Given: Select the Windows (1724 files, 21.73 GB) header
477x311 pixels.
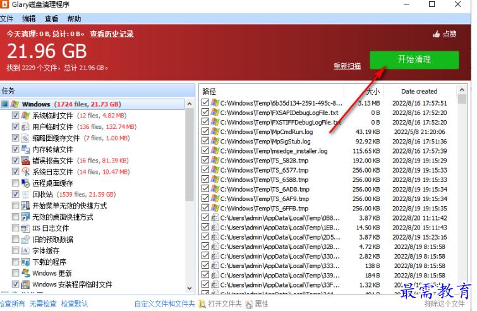Looking at the screenshot, I should coord(92,104).
